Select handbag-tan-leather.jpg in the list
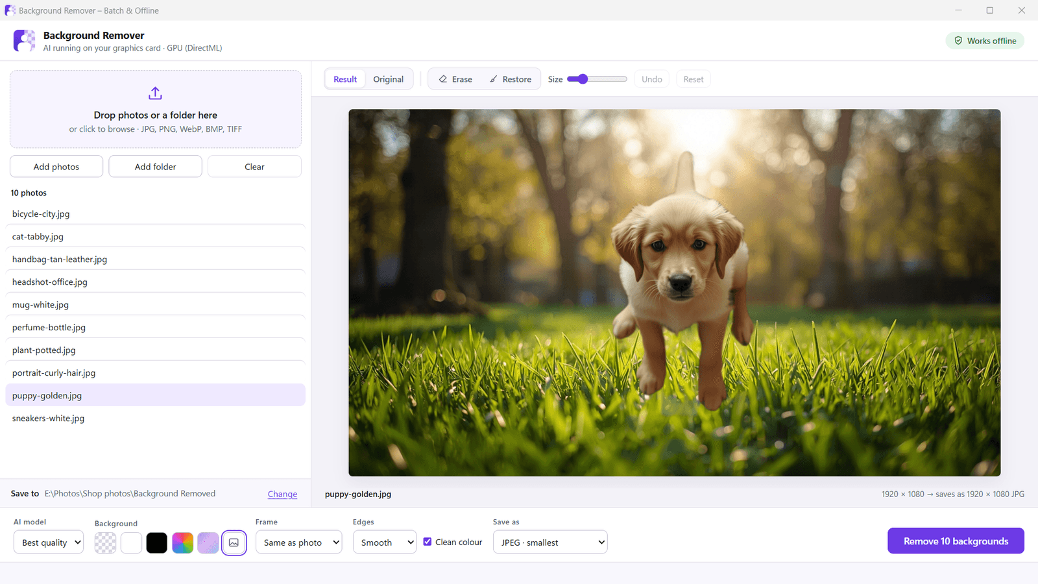This screenshot has width=1038, height=584. click(x=155, y=259)
